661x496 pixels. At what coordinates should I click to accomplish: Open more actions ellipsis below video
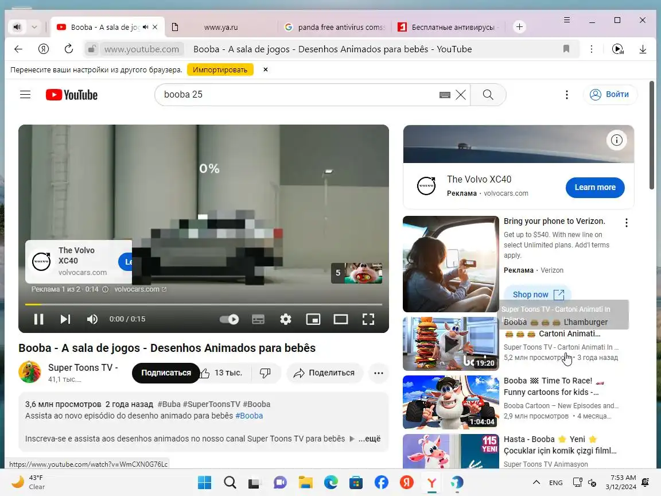[379, 373]
